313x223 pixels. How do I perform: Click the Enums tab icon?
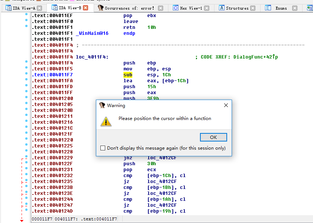(x=268, y=8)
